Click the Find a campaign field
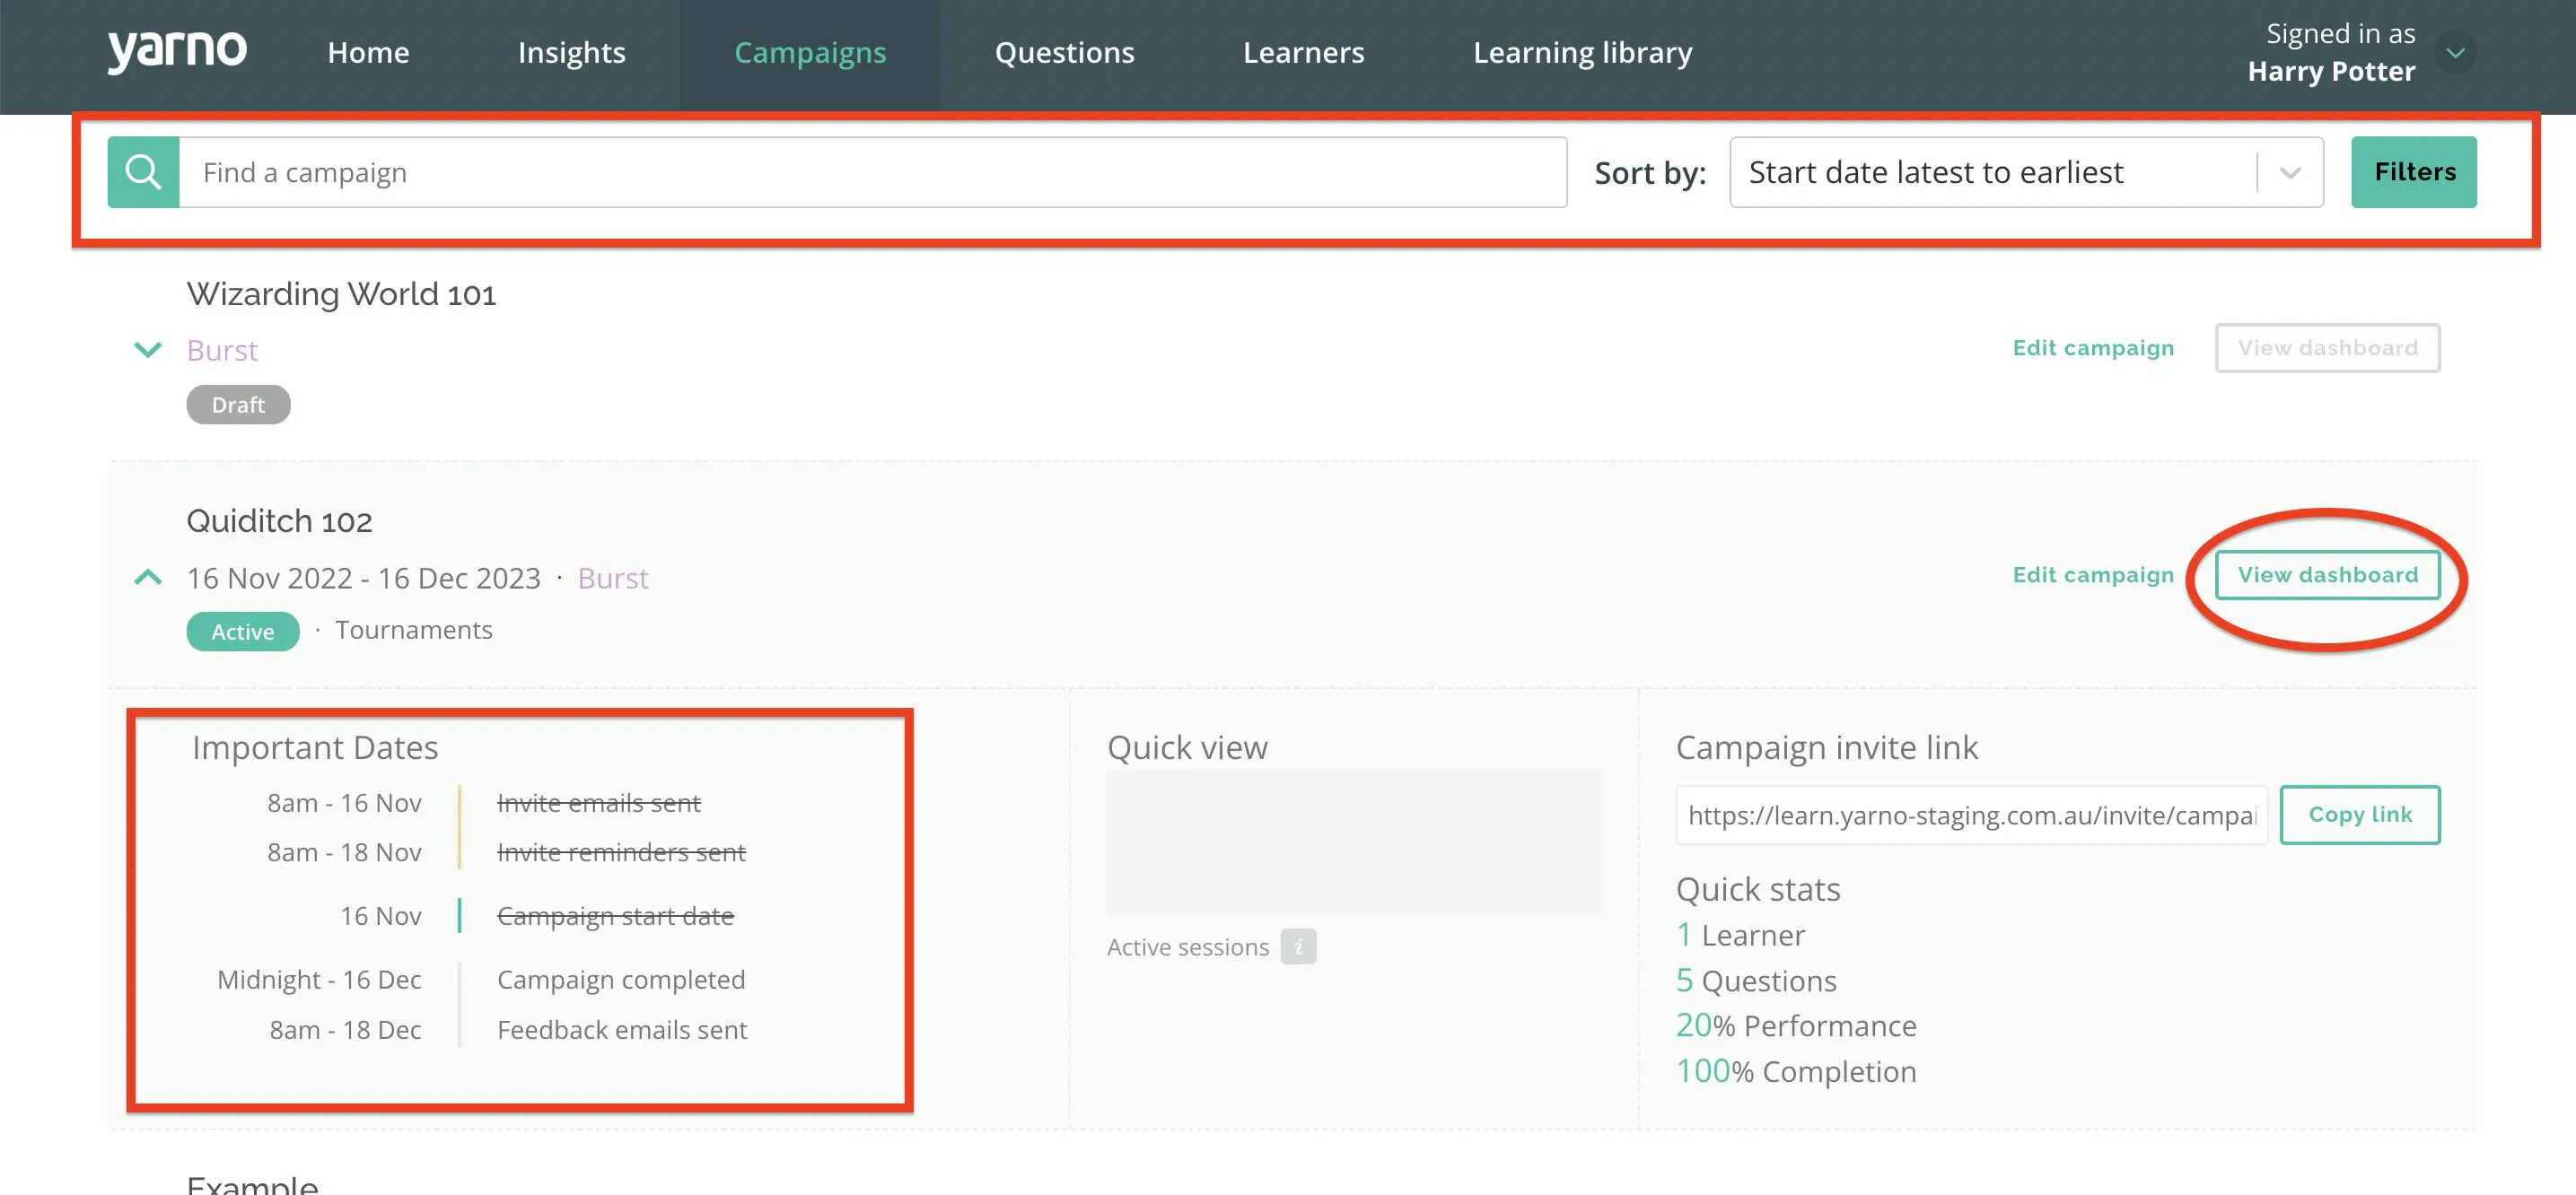The width and height of the screenshot is (2576, 1195). tap(872, 172)
